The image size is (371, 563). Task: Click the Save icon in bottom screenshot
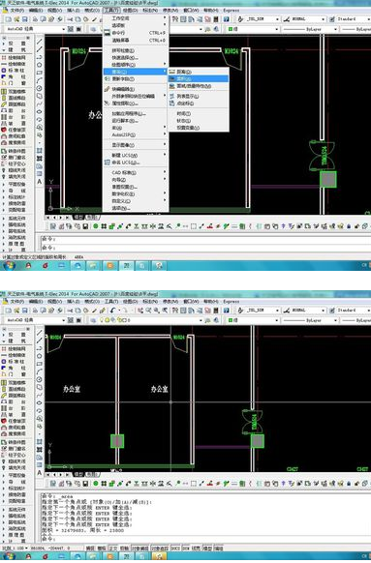pyautogui.click(x=25, y=311)
